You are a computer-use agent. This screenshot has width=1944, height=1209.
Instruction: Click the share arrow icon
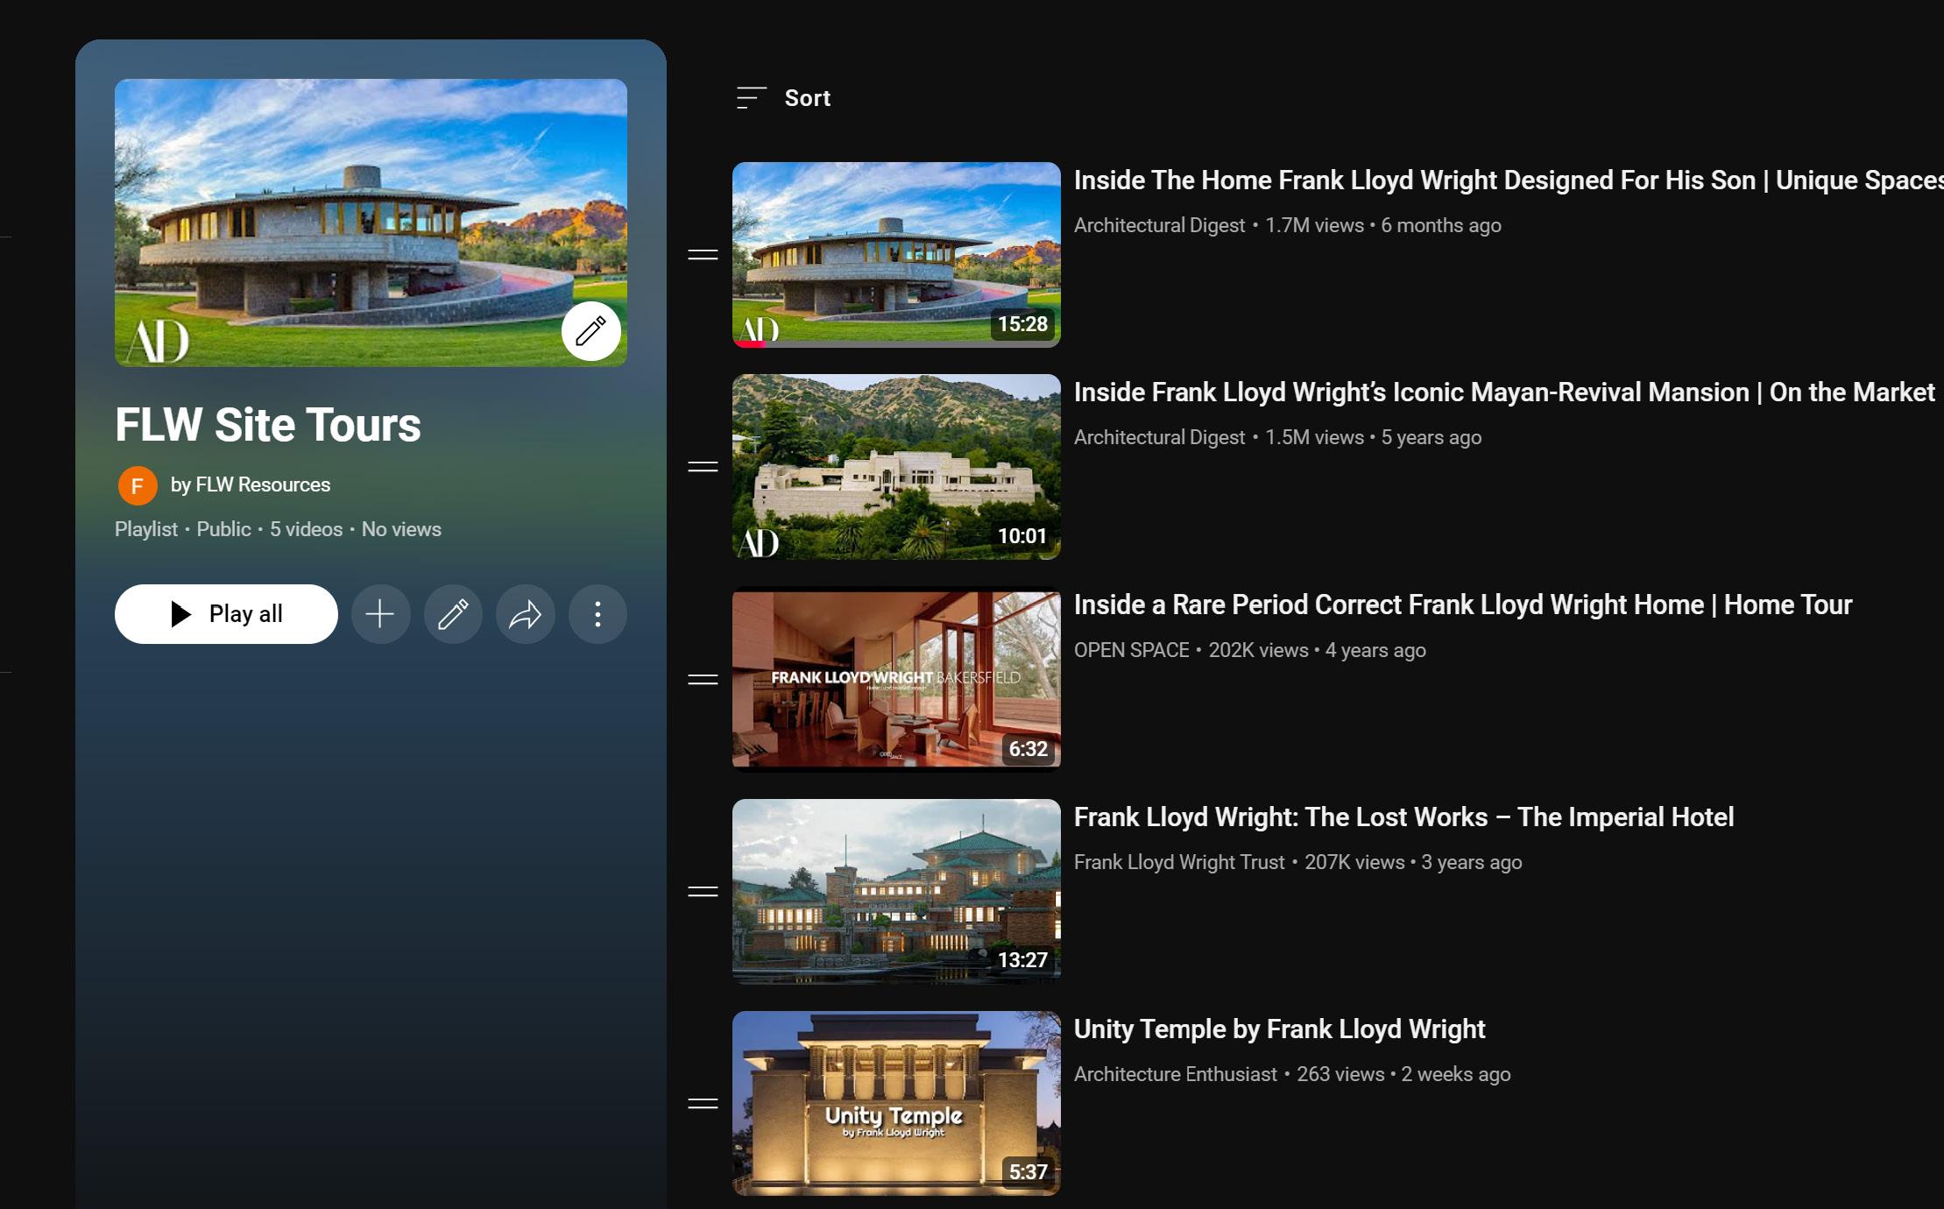tap(526, 614)
